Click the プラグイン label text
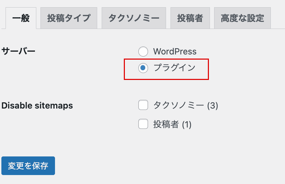 point(174,68)
